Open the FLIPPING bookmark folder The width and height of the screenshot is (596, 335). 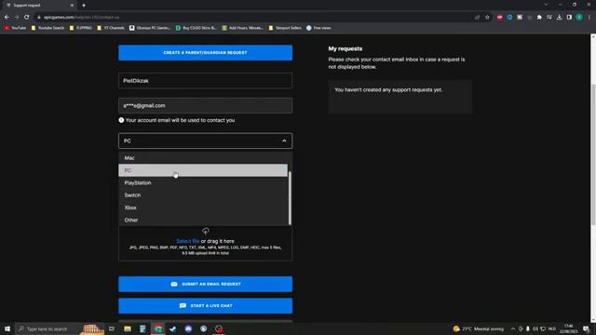pyautogui.click(x=81, y=28)
